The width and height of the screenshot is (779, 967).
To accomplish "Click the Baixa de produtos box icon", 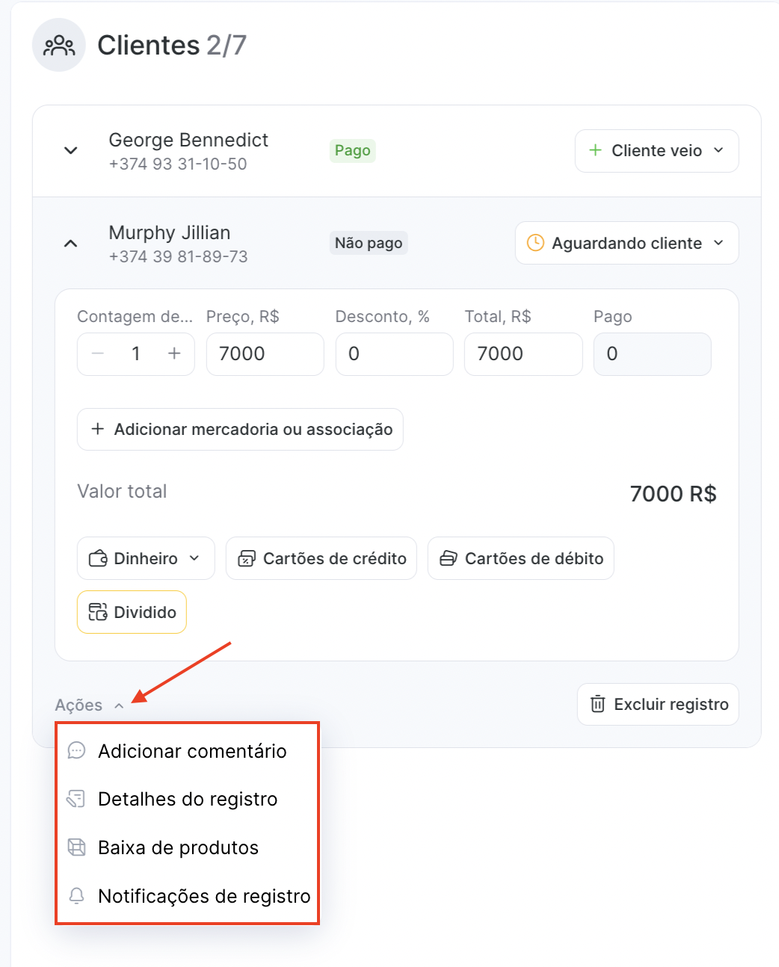I will (76, 847).
